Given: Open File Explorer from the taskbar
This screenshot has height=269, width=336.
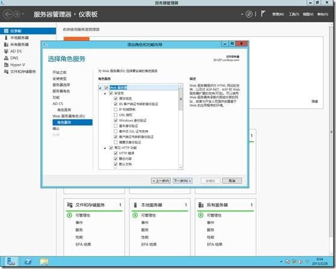Looking at the screenshot, I should 44,262.
